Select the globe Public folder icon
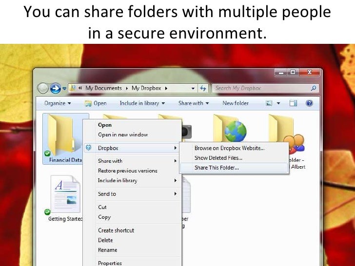 pos(230,128)
